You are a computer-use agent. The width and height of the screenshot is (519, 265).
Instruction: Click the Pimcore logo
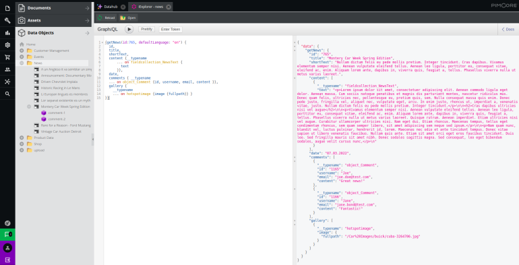point(503,5)
